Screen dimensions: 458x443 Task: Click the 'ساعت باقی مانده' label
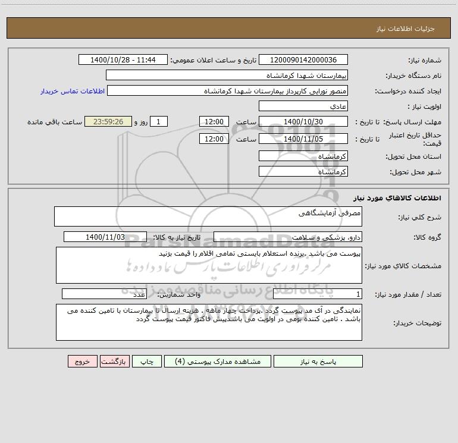55,122
